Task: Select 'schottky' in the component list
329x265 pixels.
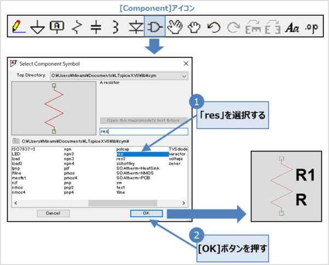Action: coord(126,163)
